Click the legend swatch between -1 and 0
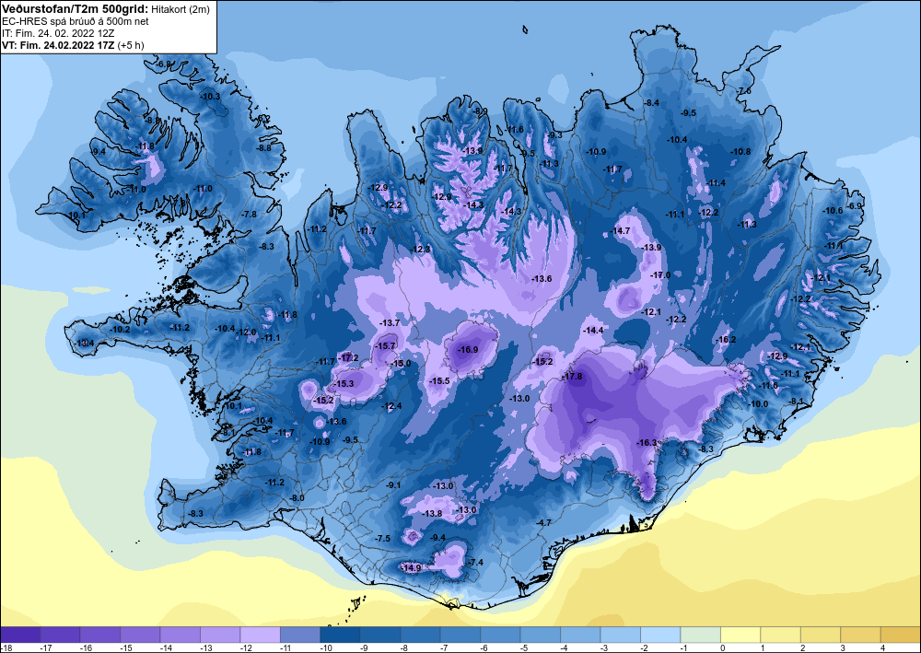921x653 pixels. pyautogui.click(x=700, y=635)
